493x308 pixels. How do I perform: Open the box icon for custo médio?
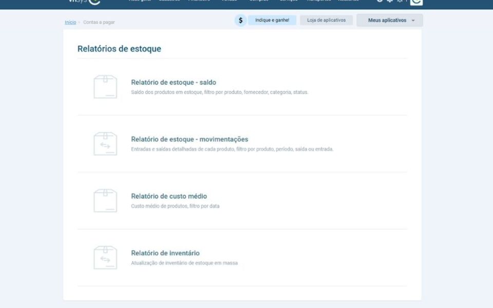pos(105,201)
